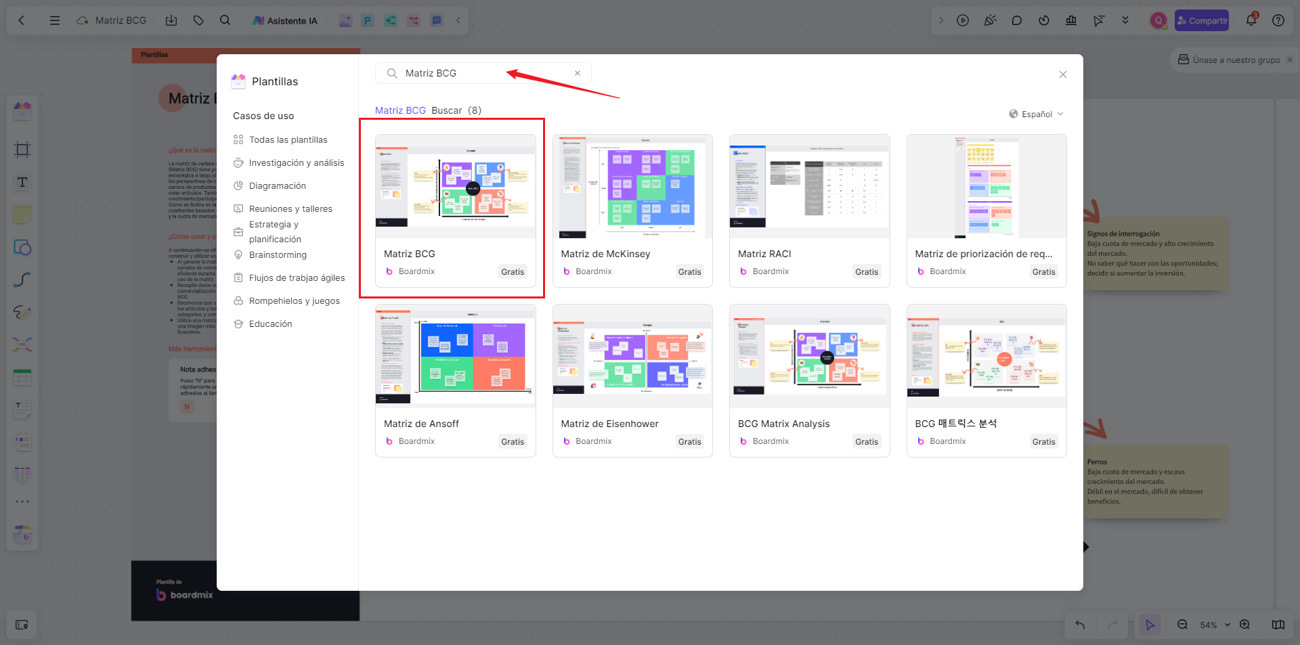1300x645 pixels.
Task: Open Asistente IA
Action: coord(285,21)
